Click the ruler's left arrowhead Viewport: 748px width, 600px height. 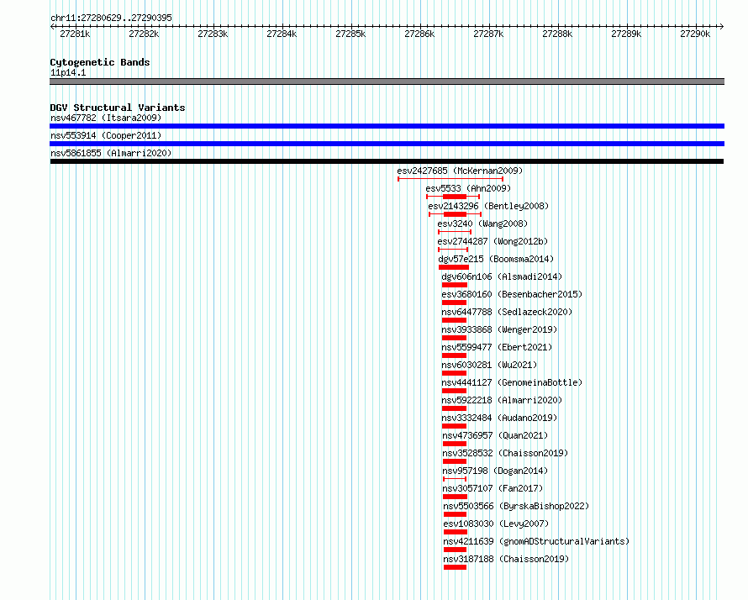click(52, 26)
